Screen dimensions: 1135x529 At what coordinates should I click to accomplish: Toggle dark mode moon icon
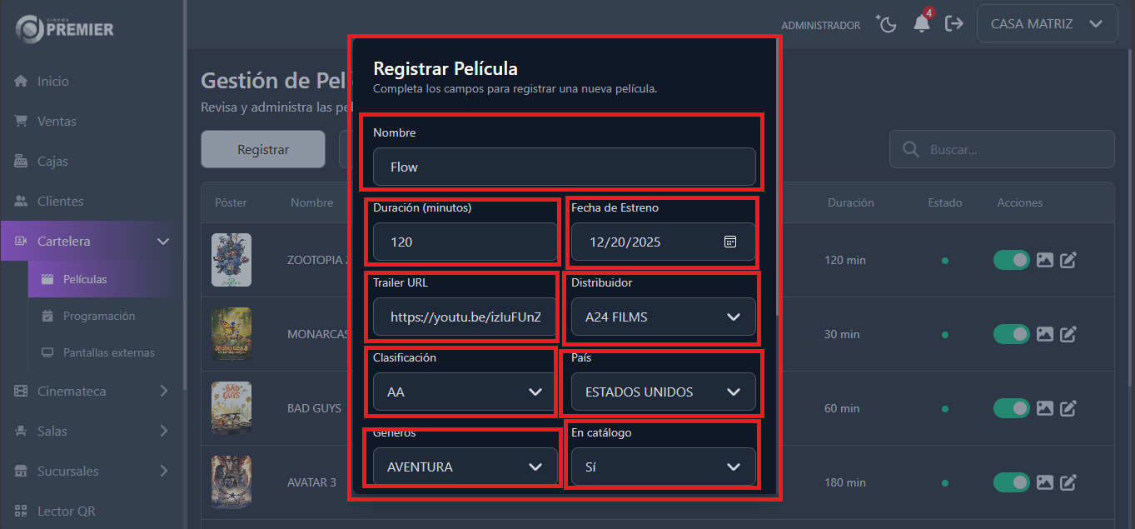[888, 24]
